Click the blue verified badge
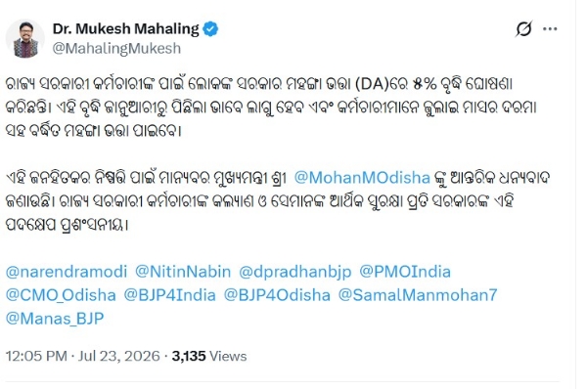 click(210, 29)
